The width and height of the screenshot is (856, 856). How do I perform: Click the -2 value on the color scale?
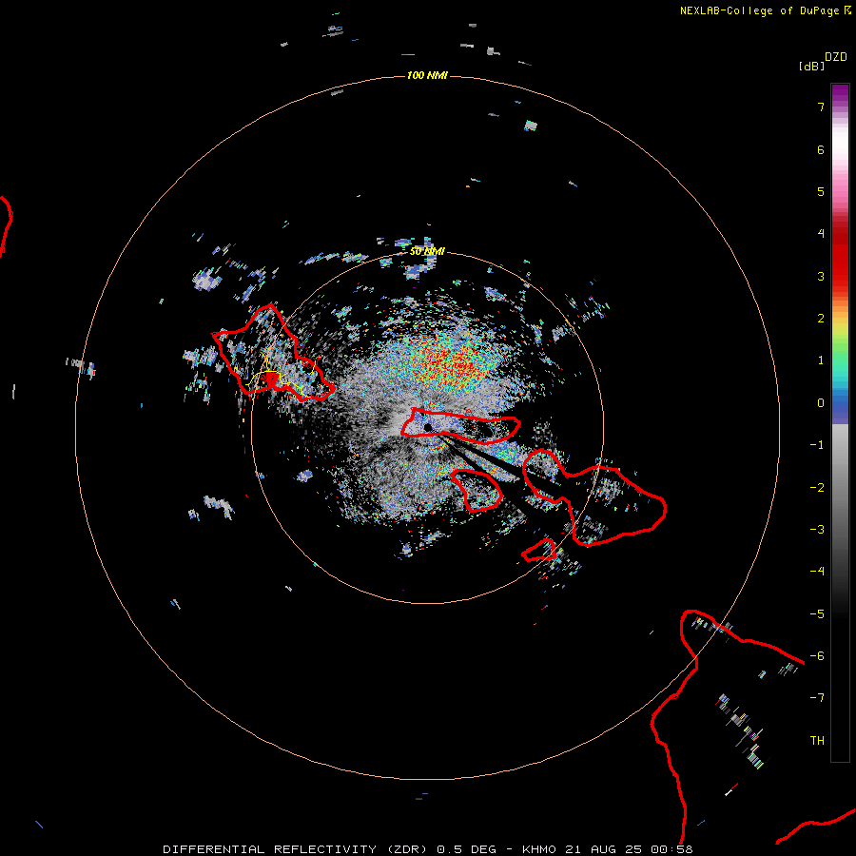(x=817, y=488)
